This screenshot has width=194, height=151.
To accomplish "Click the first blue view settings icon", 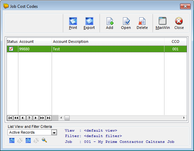I will (x=12, y=140).
